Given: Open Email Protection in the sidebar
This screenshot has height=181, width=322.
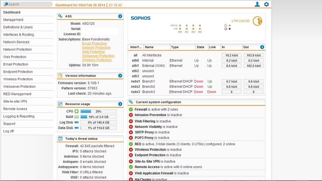Looking at the screenshot, I should click(x=27, y=64).
